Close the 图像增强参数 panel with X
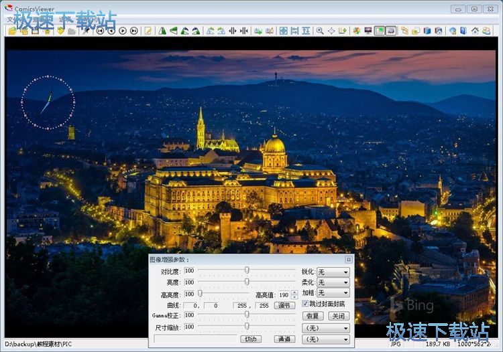The height and width of the screenshot is (352, 503). (x=348, y=260)
